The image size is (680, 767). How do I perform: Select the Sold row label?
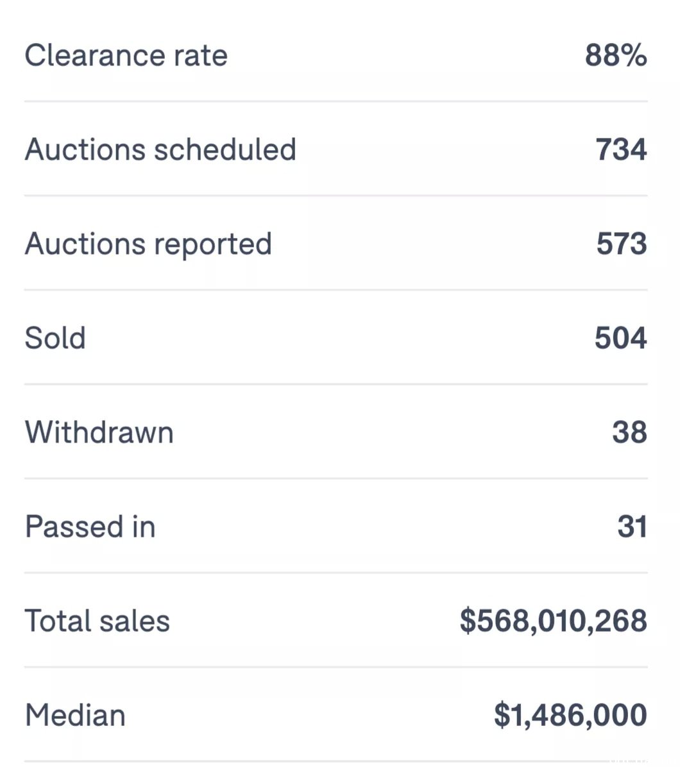coord(55,338)
